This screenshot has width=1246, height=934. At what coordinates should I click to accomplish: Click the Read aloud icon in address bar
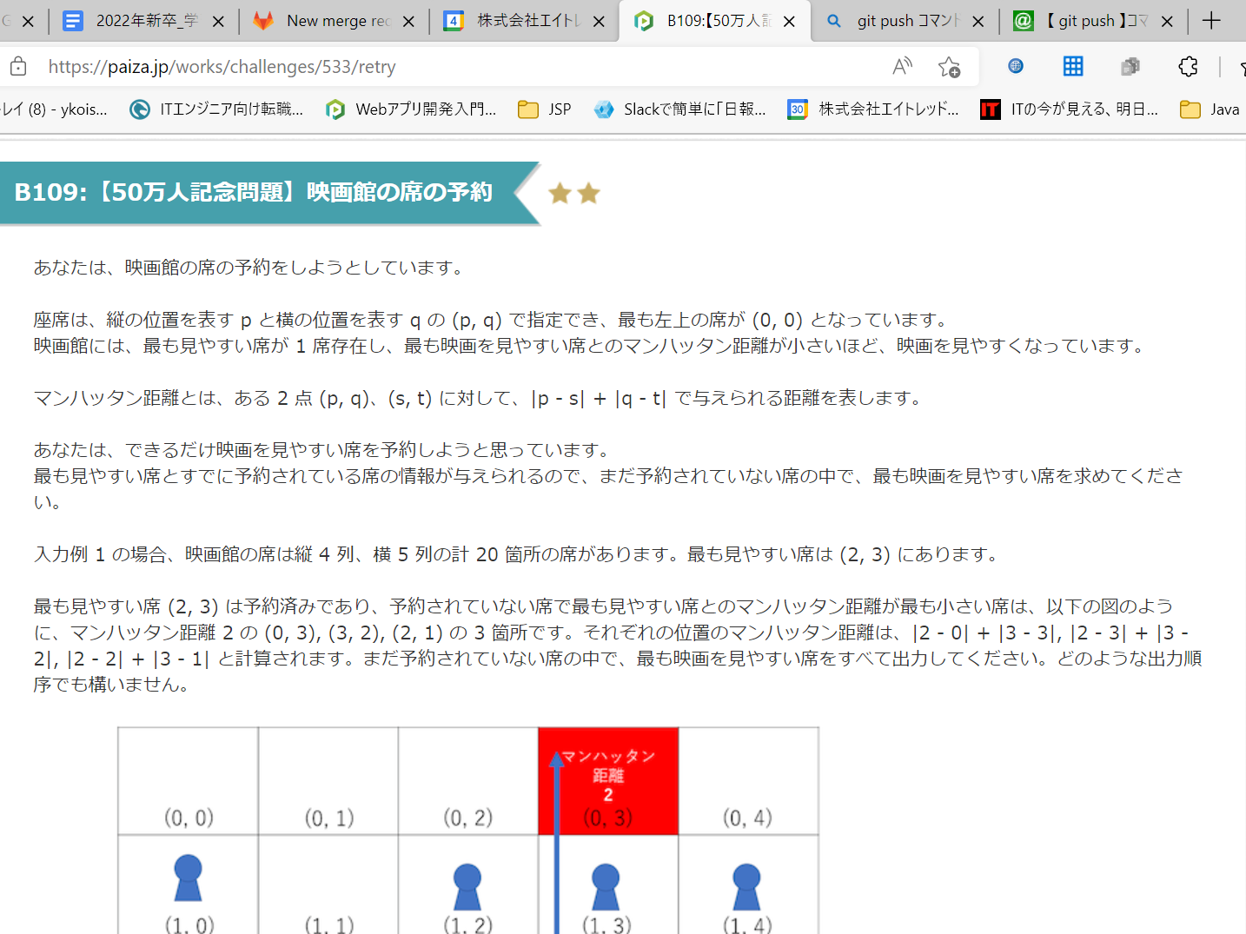tap(902, 67)
